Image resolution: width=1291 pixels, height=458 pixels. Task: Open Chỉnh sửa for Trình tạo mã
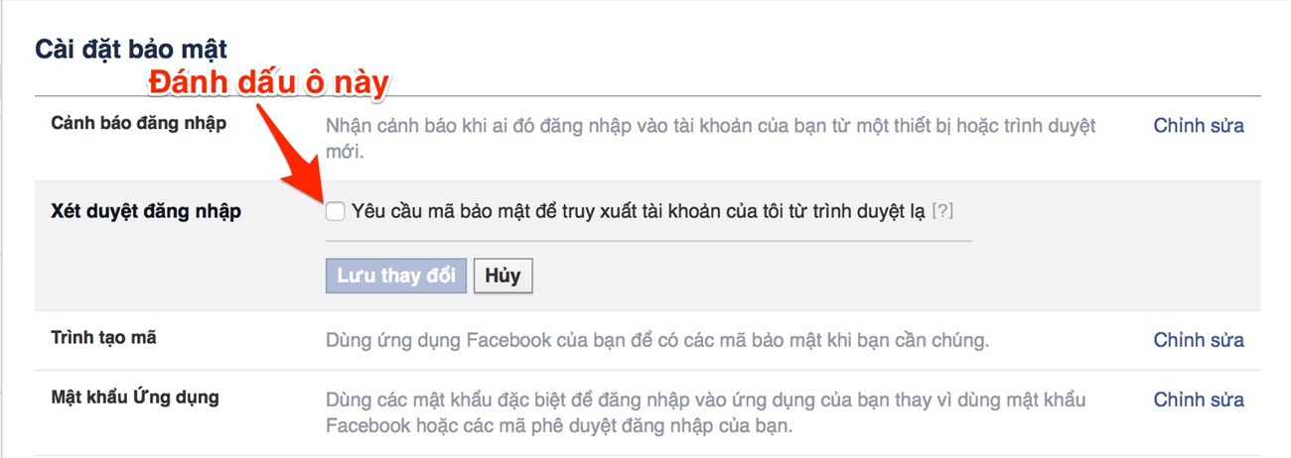click(1199, 340)
